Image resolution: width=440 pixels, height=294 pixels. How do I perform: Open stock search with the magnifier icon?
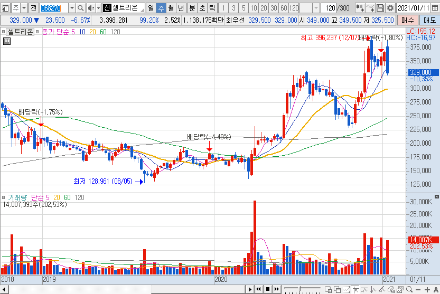pyautogui.click(x=80, y=8)
